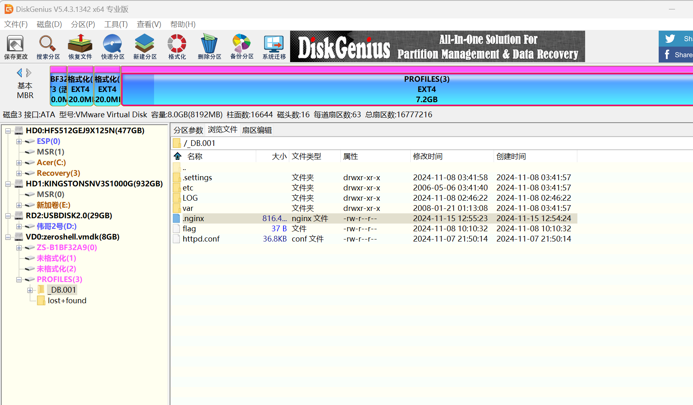The image size is (693, 405).
Task: Expand the _DB.001 folder tree node
Action: tap(30, 290)
